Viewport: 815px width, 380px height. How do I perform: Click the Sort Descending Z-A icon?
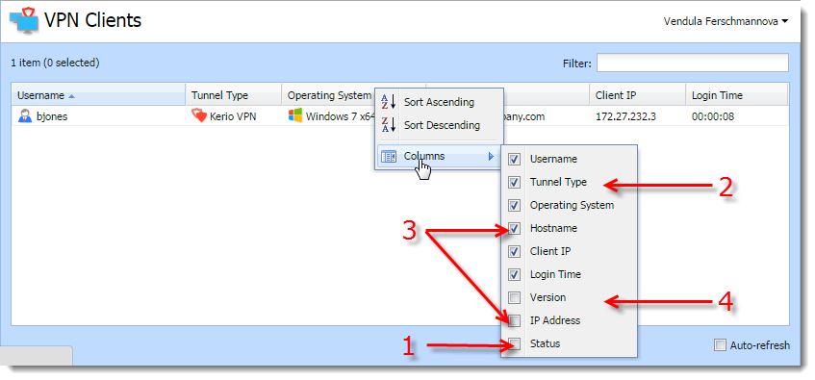point(389,125)
